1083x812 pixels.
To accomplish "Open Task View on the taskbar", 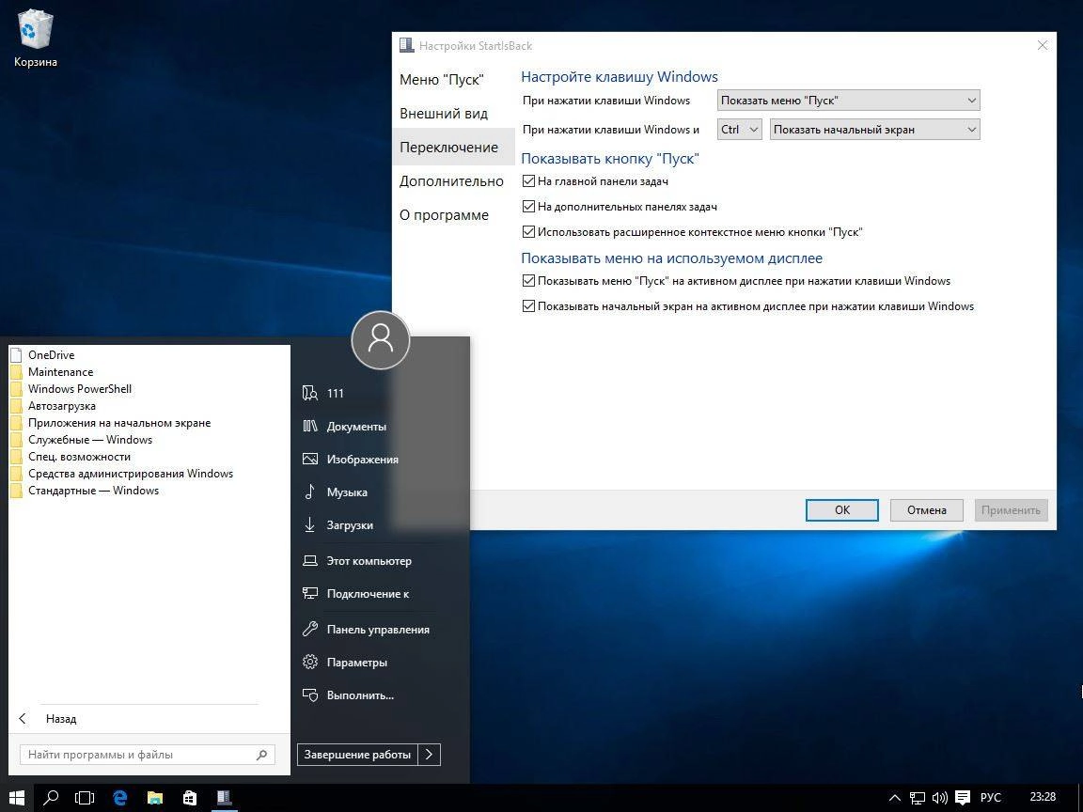I will (85, 798).
